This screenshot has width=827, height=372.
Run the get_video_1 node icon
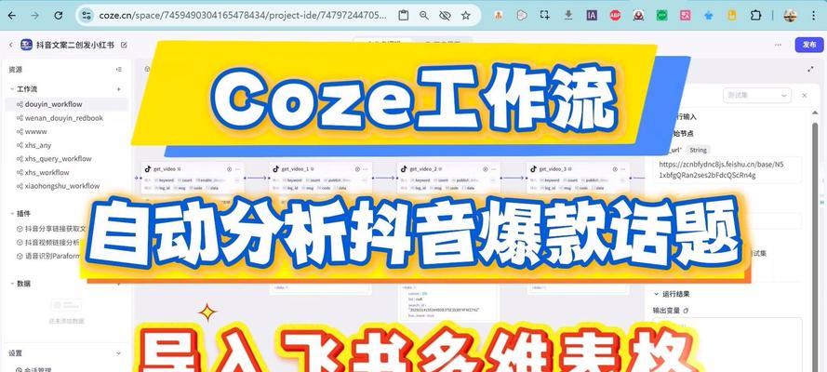click(357, 169)
